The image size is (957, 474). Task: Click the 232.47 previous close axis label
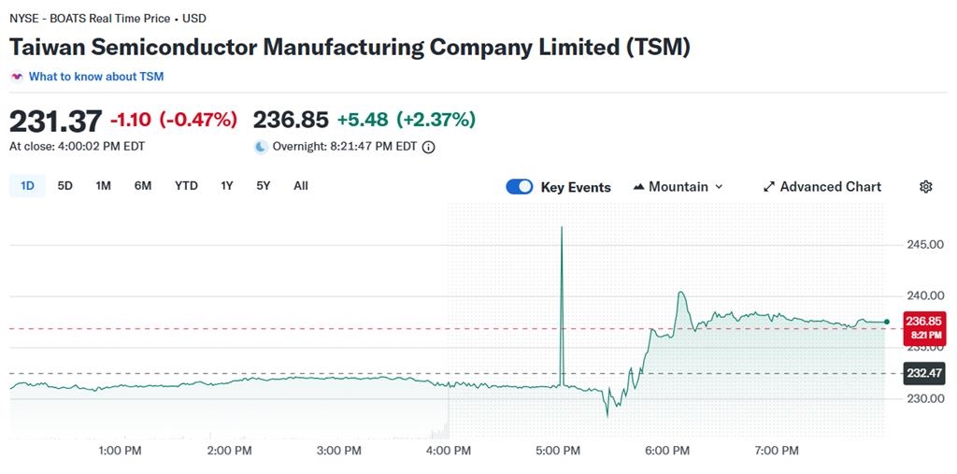(923, 373)
